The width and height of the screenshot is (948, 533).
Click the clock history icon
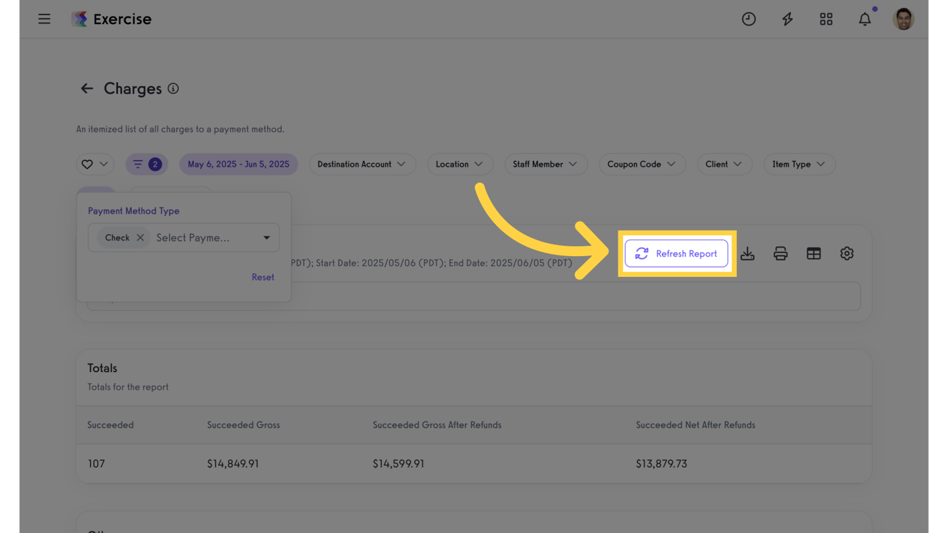point(748,19)
